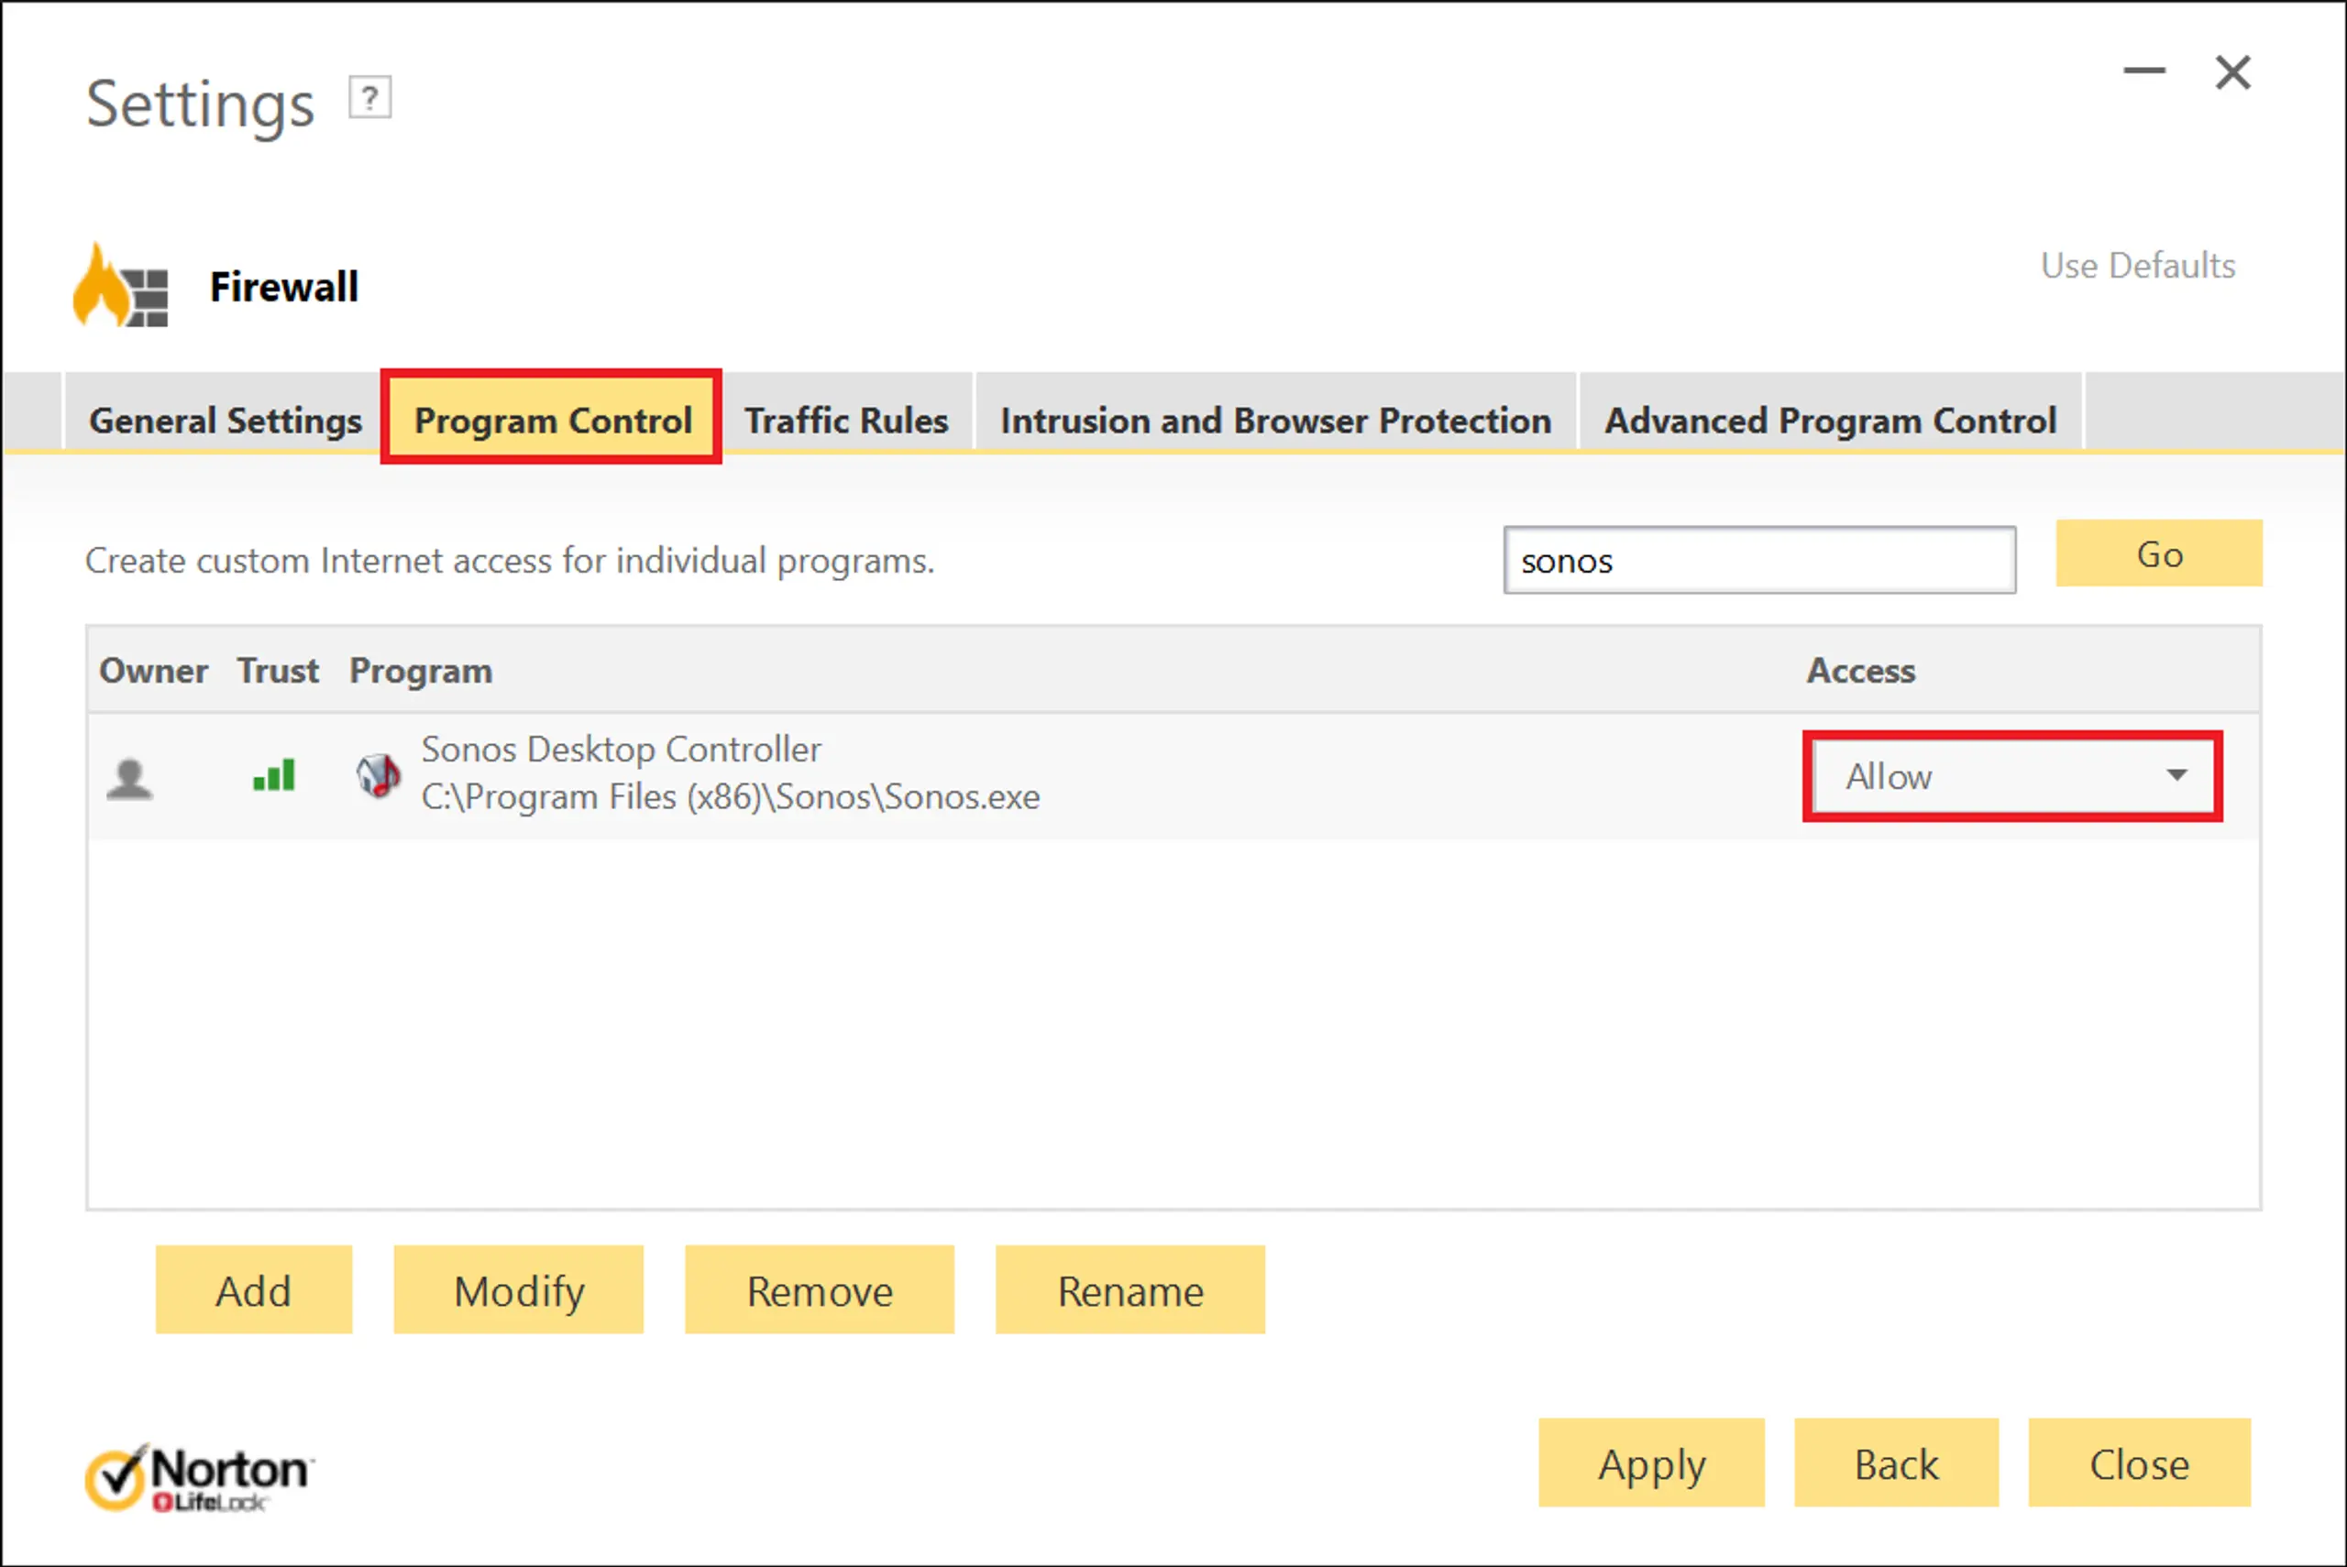Click Use Defaults link
2347x1567 pixels.
[2137, 266]
